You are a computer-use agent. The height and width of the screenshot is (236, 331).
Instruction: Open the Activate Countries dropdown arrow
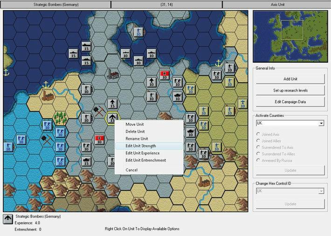[321, 123]
